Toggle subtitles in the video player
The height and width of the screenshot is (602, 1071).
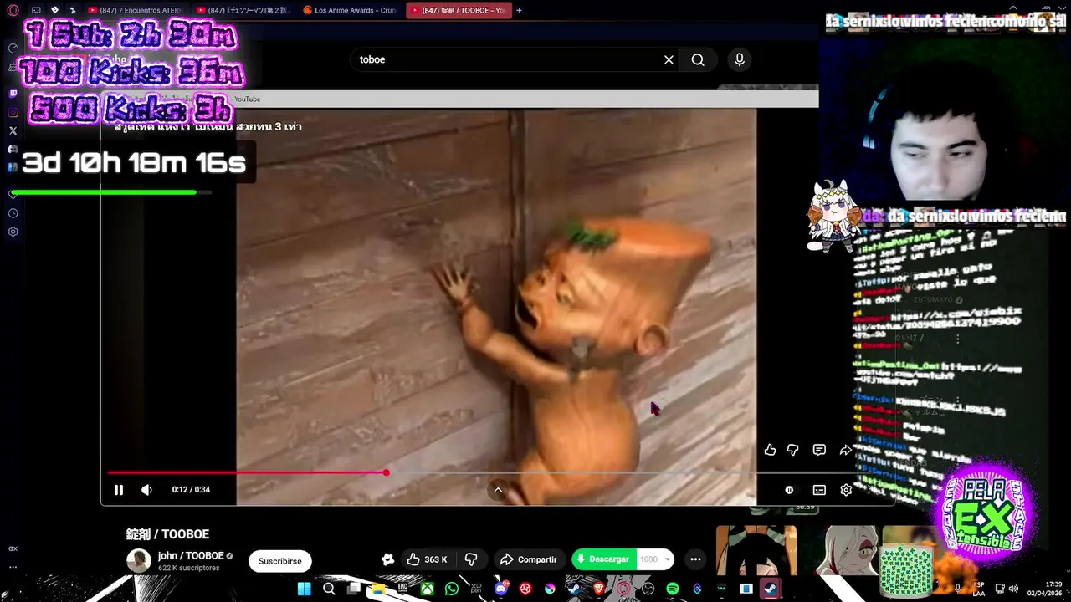click(x=819, y=490)
